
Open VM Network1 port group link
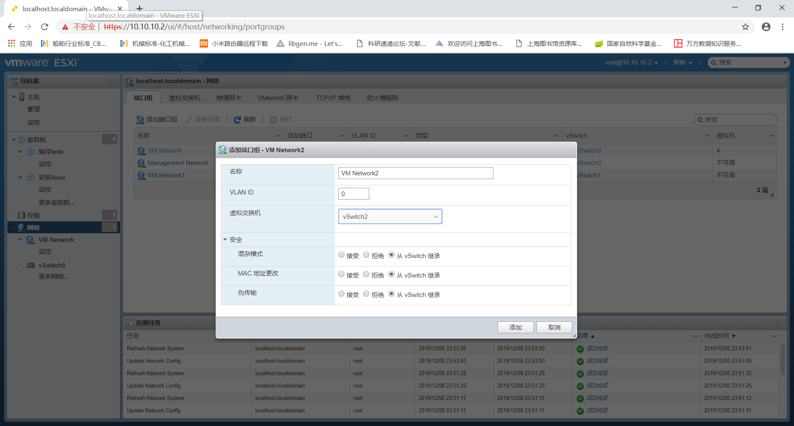tap(166, 175)
